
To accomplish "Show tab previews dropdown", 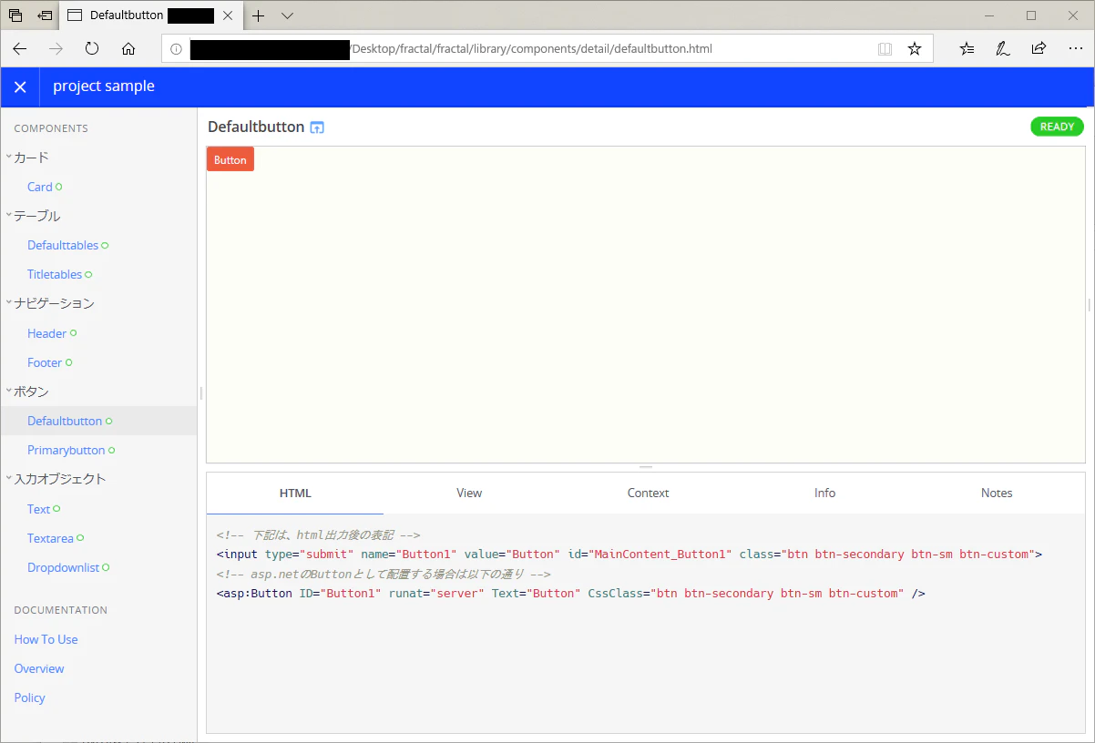I will click(x=288, y=15).
